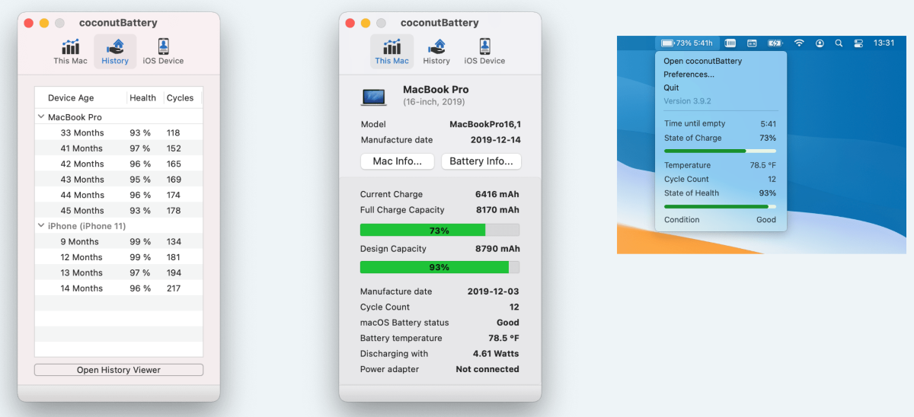This screenshot has width=914, height=417.
Task: Select the 41 Months history row
Action: click(119, 148)
